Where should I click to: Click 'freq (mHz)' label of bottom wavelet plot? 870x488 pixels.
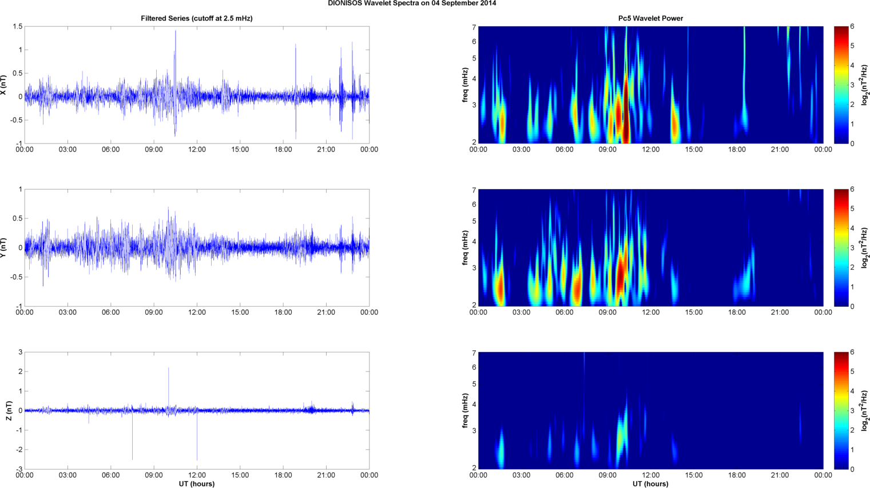pos(466,410)
